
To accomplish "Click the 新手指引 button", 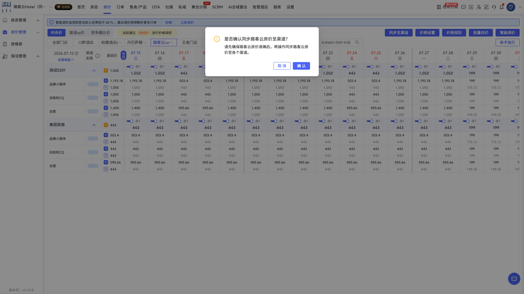I will (x=507, y=42).
